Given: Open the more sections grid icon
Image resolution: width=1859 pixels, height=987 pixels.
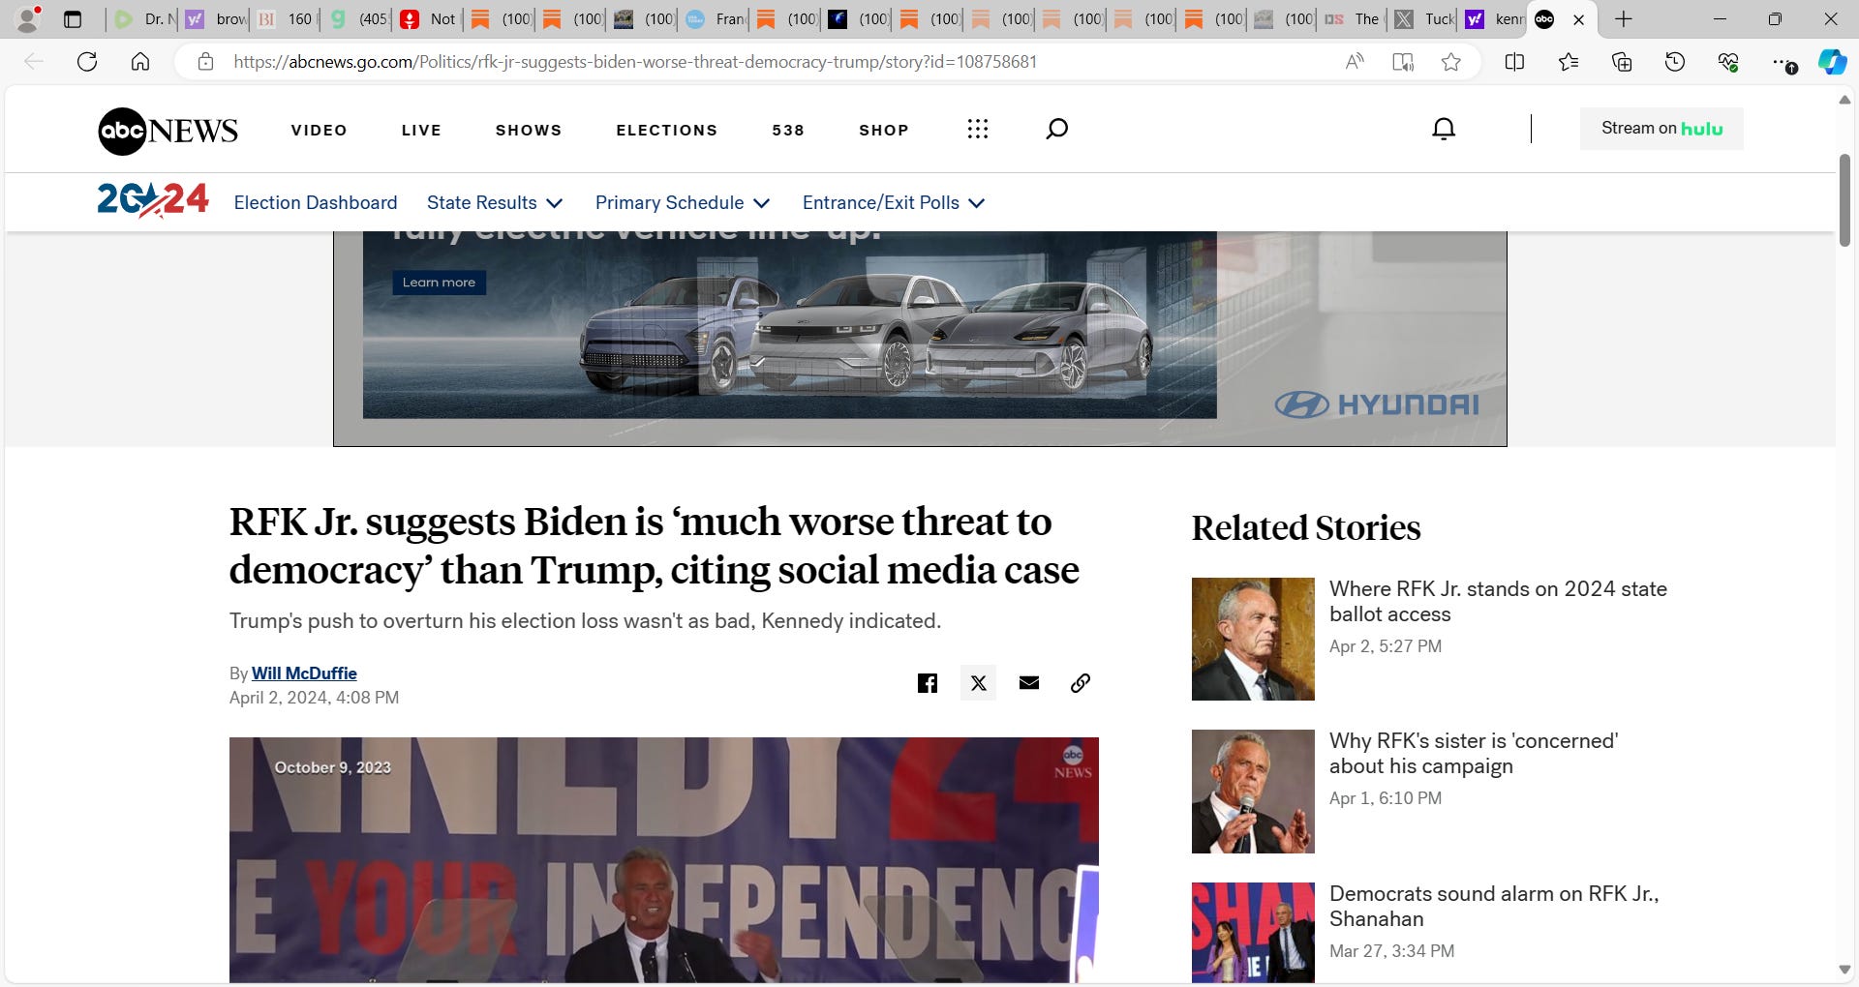Looking at the screenshot, I should 978,129.
